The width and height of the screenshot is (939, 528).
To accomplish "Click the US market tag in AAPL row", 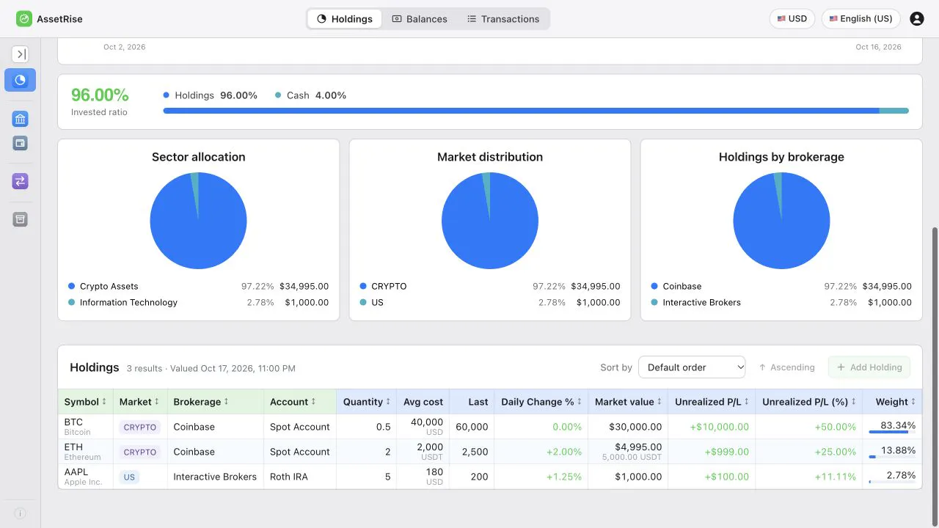I will click(x=129, y=477).
